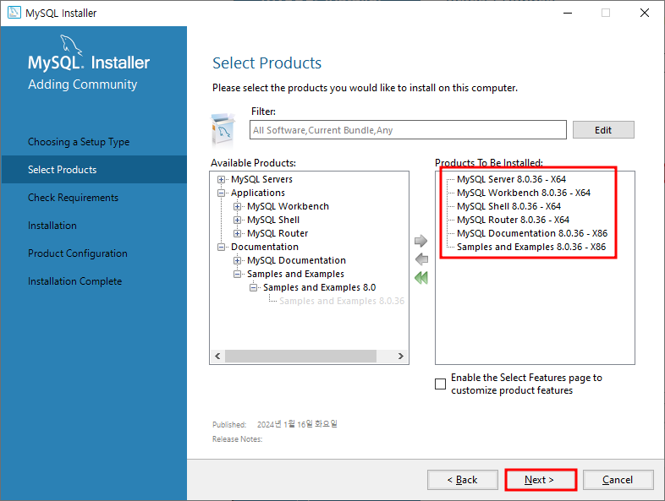This screenshot has width=665, height=501.
Task: Click the left arrow to remove product
Action: (421, 259)
